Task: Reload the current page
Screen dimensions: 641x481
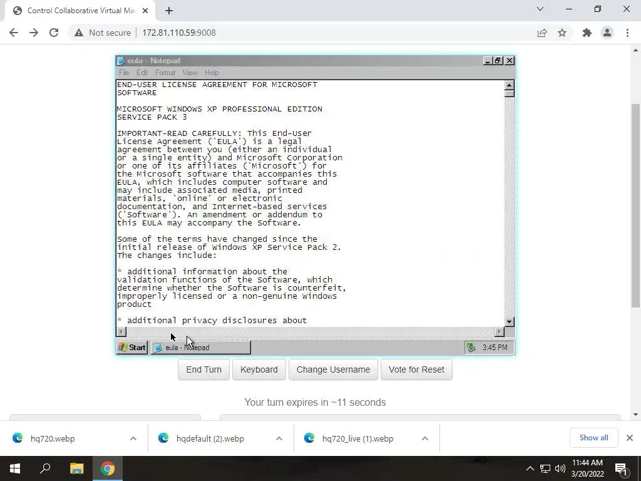Action: [54, 33]
